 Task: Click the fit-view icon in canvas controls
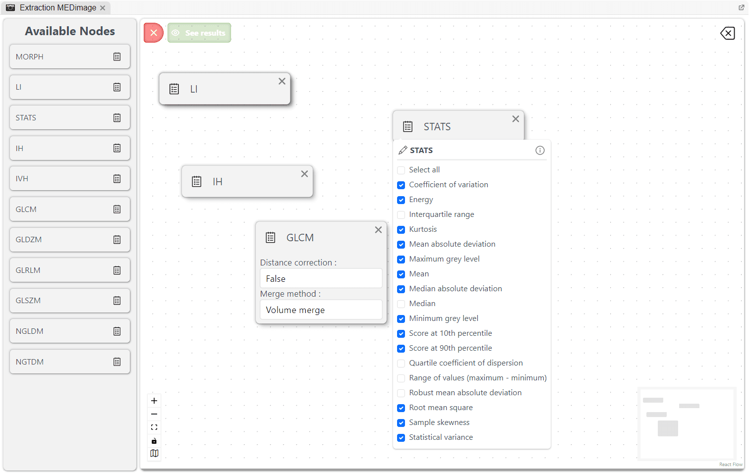(x=154, y=426)
